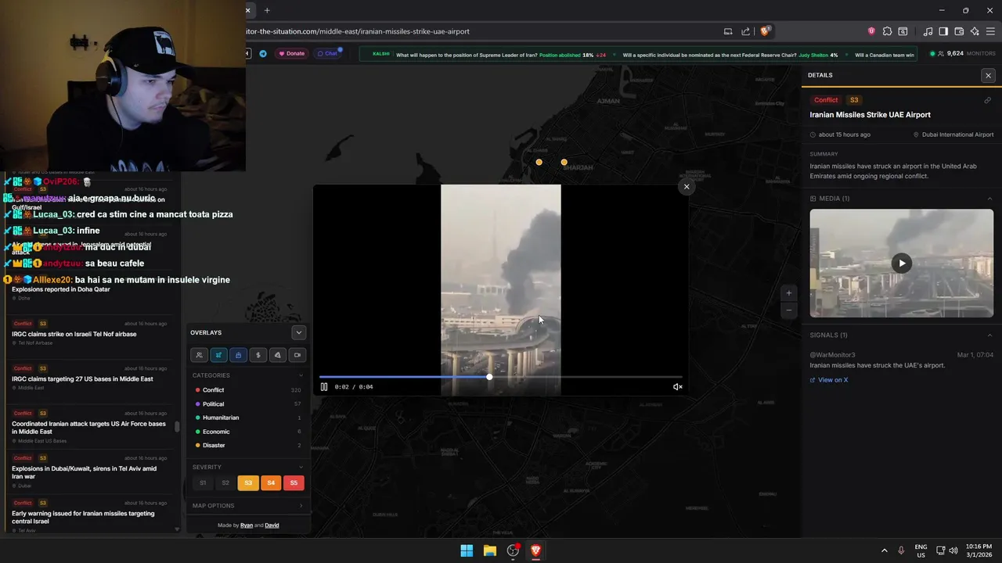Image resolution: width=1002 pixels, height=563 pixels.
Task: Copy the event link icon in Details
Action: 987,100
